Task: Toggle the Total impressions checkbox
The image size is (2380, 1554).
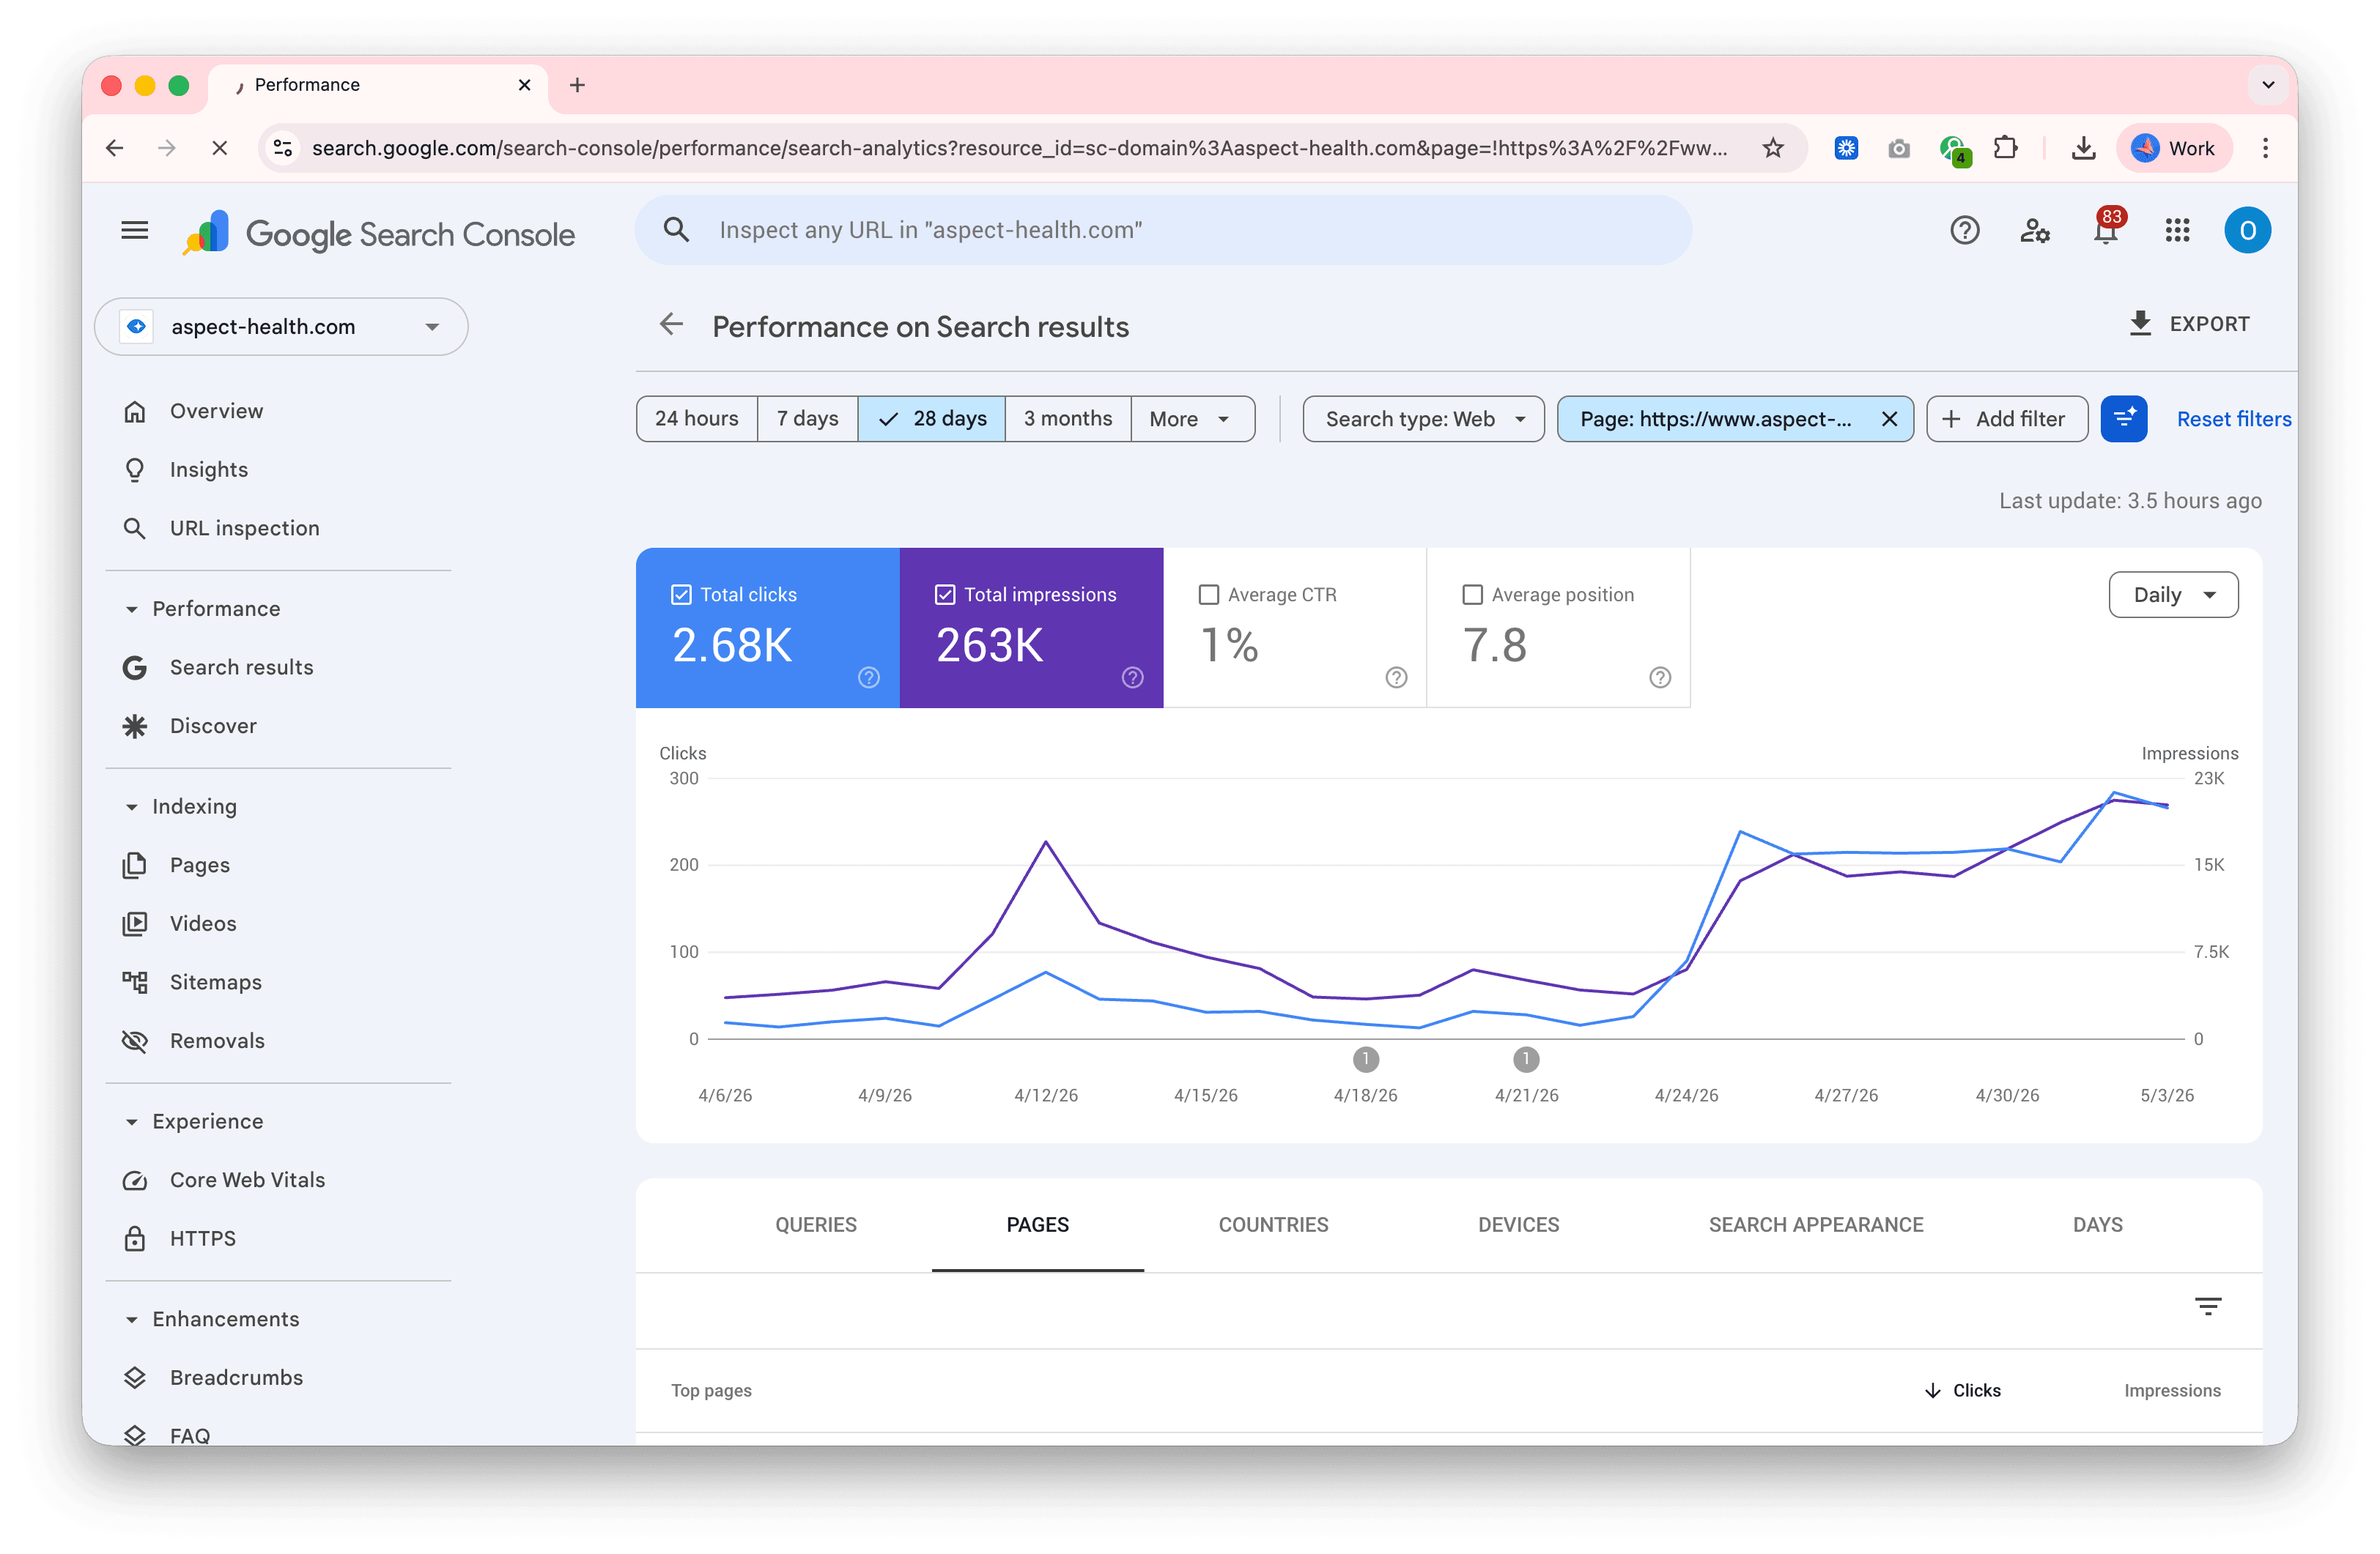Action: [x=944, y=595]
